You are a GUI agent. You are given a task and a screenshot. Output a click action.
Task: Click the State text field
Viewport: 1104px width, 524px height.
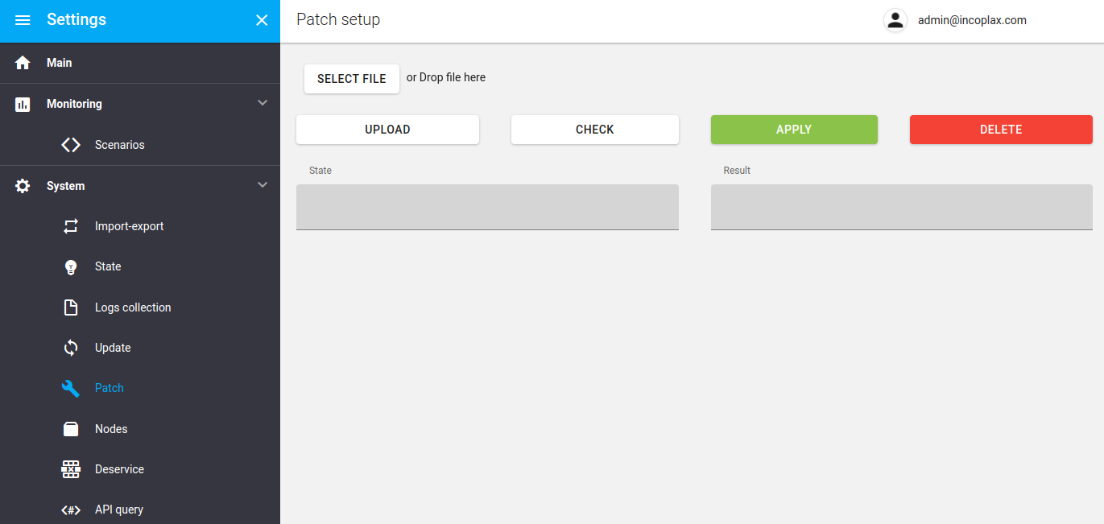(487, 207)
